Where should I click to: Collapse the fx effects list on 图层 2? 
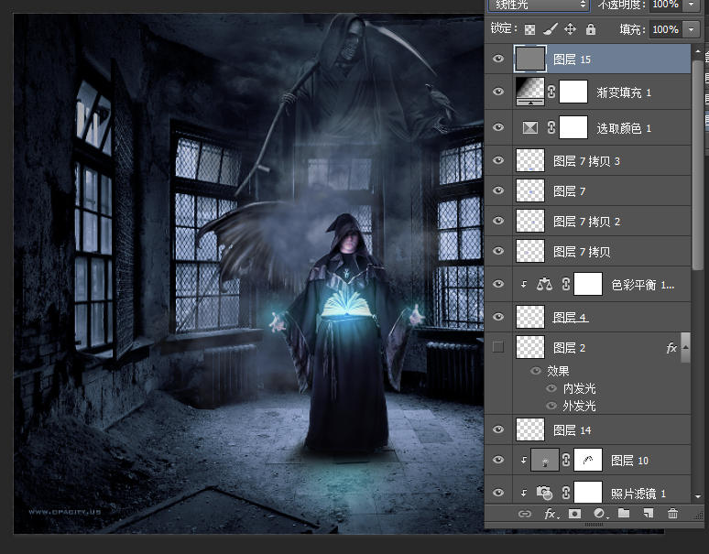(x=685, y=347)
